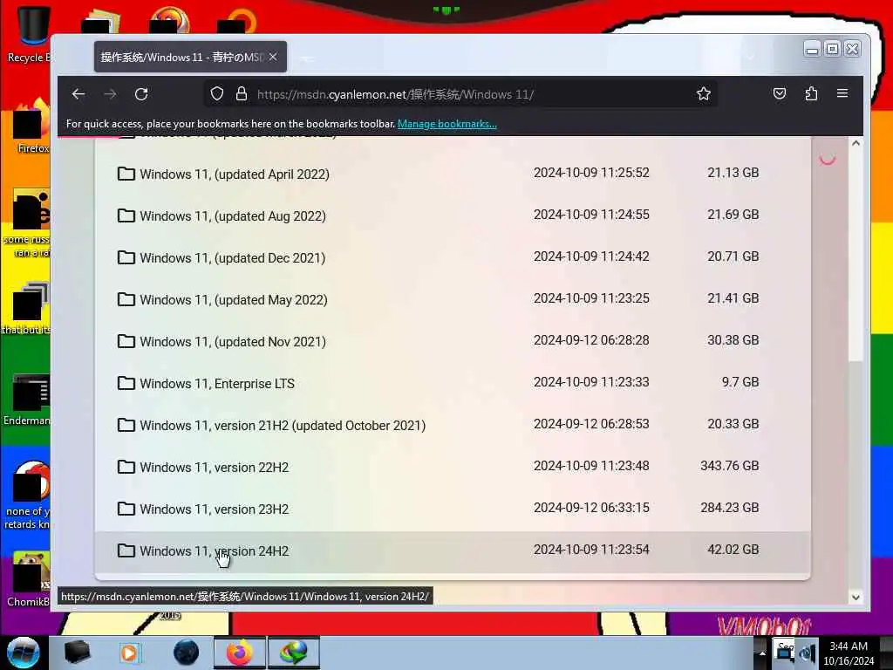Select the Windows 11 青柠 tab
The image size is (893, 670).
click(x=190, y=57)
